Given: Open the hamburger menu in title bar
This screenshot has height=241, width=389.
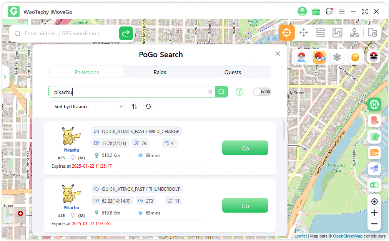Looking at the screenshot, I should tap(341, 12).
